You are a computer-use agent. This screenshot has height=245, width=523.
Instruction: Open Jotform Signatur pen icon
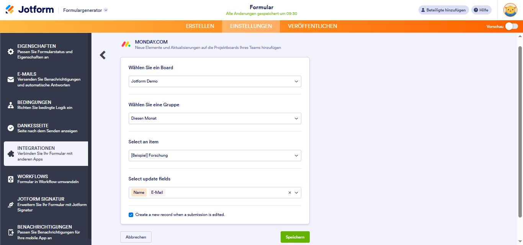pos(11,204)
